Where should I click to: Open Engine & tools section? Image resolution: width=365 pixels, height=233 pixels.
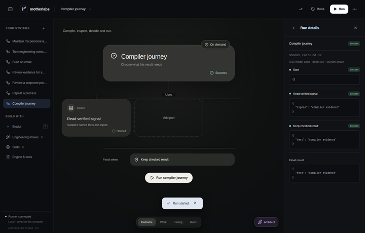(27, 157)
